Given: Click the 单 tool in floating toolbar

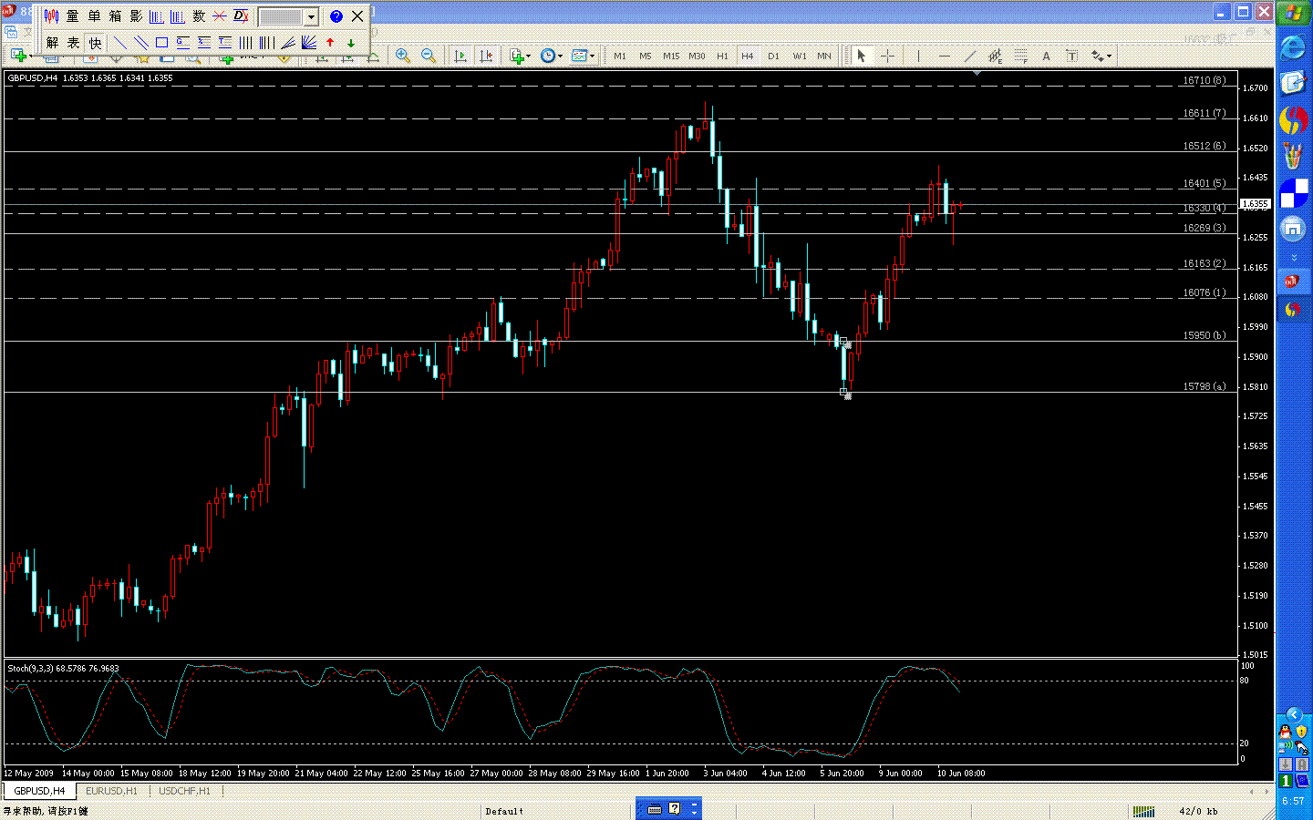Looking at the screenshot, I should (94, 16).
